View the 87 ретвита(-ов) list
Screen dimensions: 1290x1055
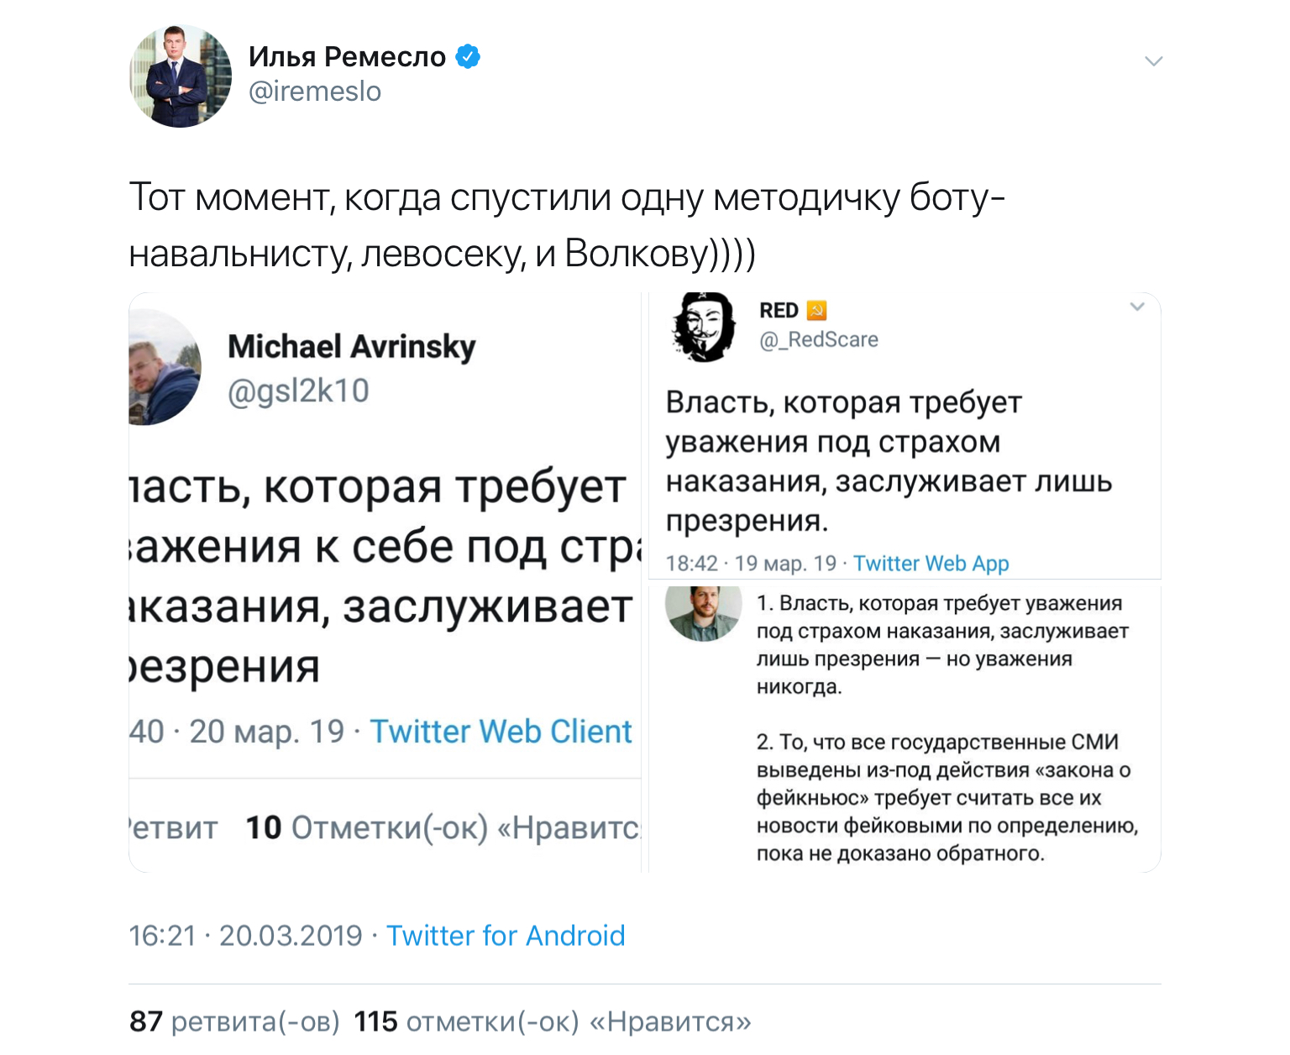[x=234, y=1021]
